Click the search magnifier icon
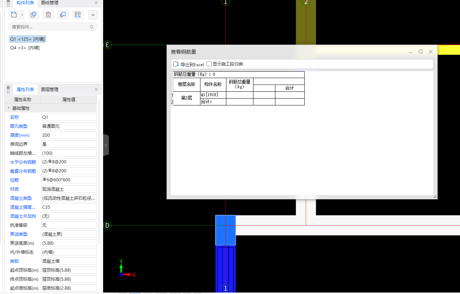 pos(92,27)
